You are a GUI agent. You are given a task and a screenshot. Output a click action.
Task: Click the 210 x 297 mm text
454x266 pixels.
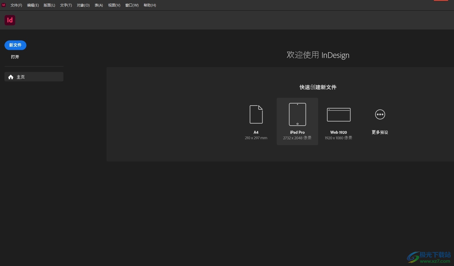pos(256,138)
